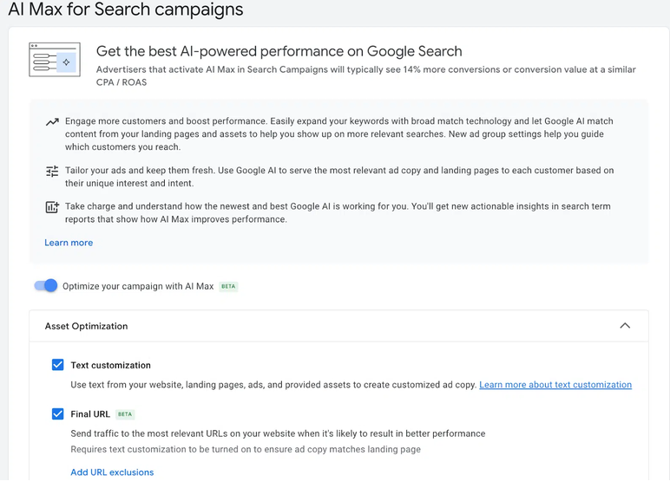Open the Learn more link
Screen dimensions: 670x488
[x=69, y=243]
